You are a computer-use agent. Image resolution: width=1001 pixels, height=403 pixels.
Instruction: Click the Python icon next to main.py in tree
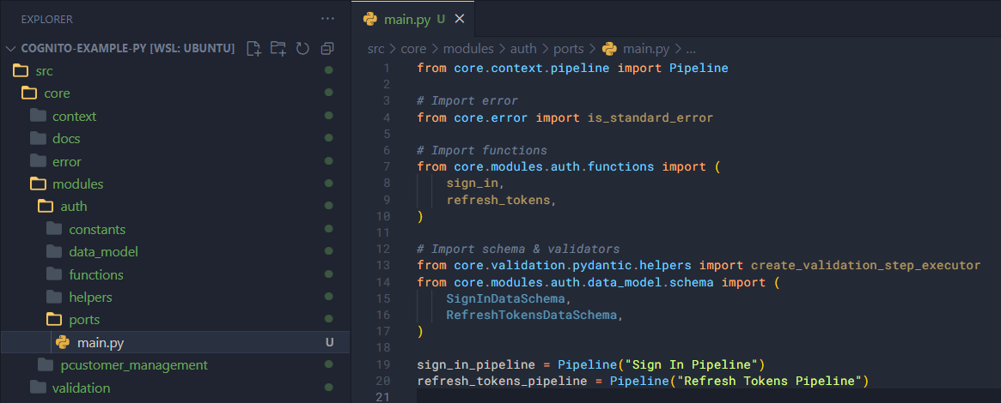click(63, 343)
